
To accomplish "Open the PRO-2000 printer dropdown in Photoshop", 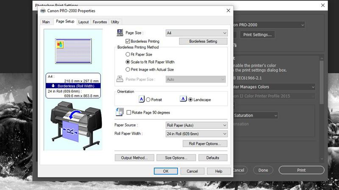I will pos(269,25).
